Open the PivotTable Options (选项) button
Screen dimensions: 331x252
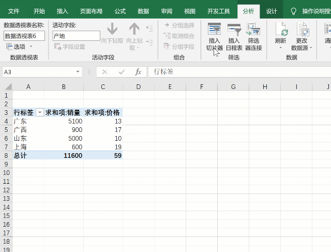[16, 47]
